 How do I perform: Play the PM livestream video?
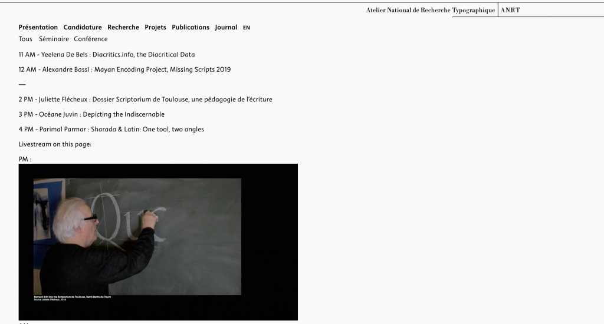(x=158, y=242)
